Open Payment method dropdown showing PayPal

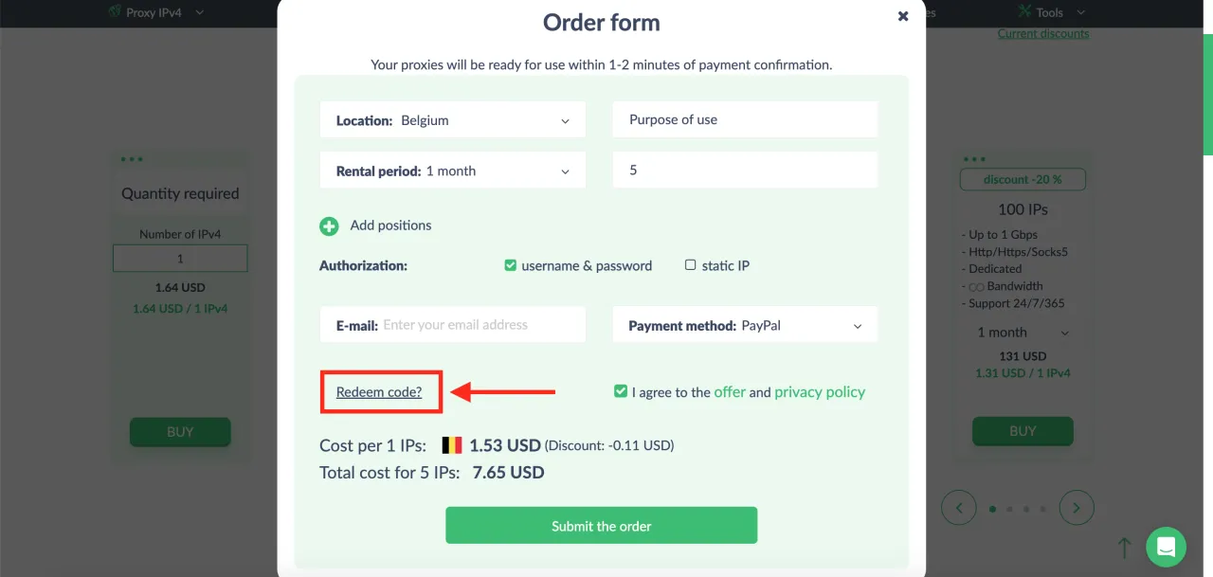(x=745, y=325)
